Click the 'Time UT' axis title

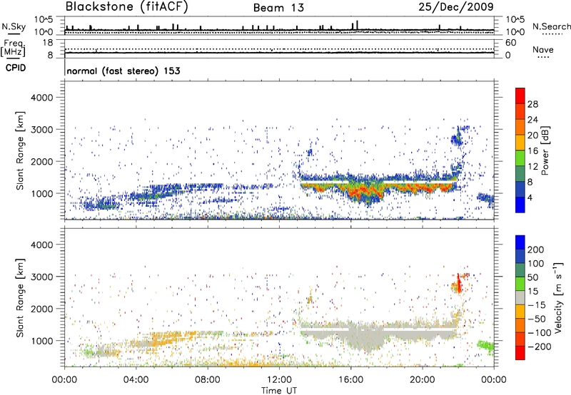click(279, 391)
